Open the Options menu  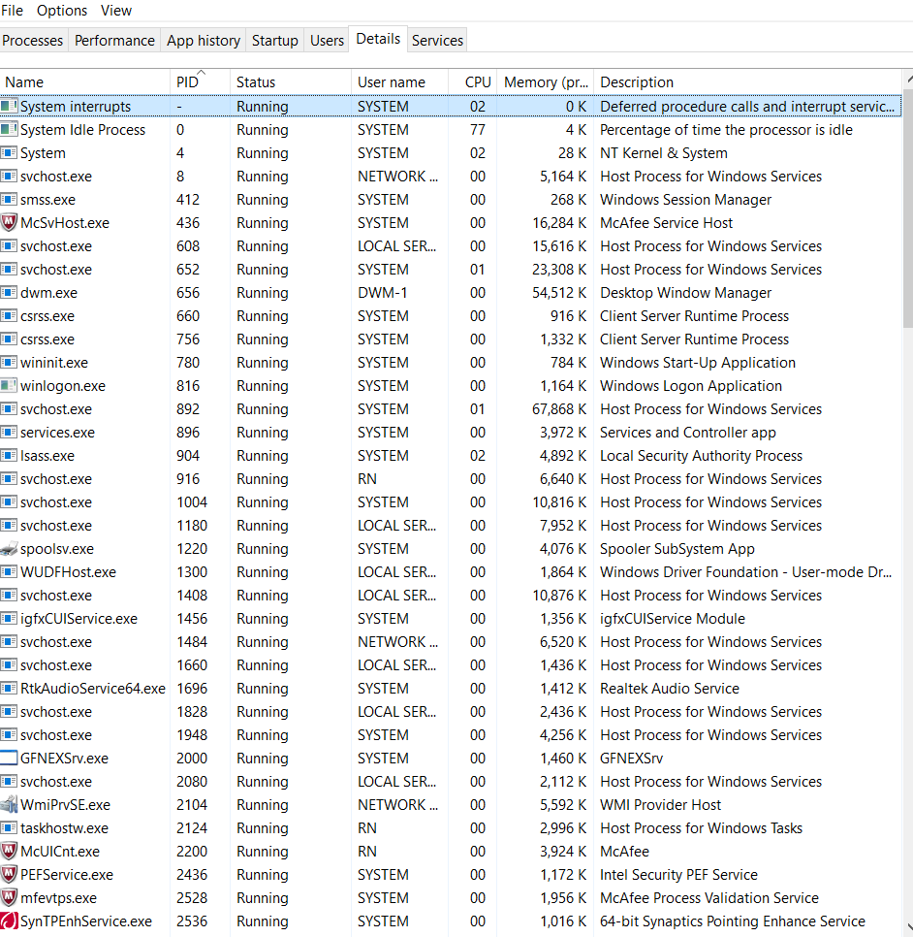(61, 11)
